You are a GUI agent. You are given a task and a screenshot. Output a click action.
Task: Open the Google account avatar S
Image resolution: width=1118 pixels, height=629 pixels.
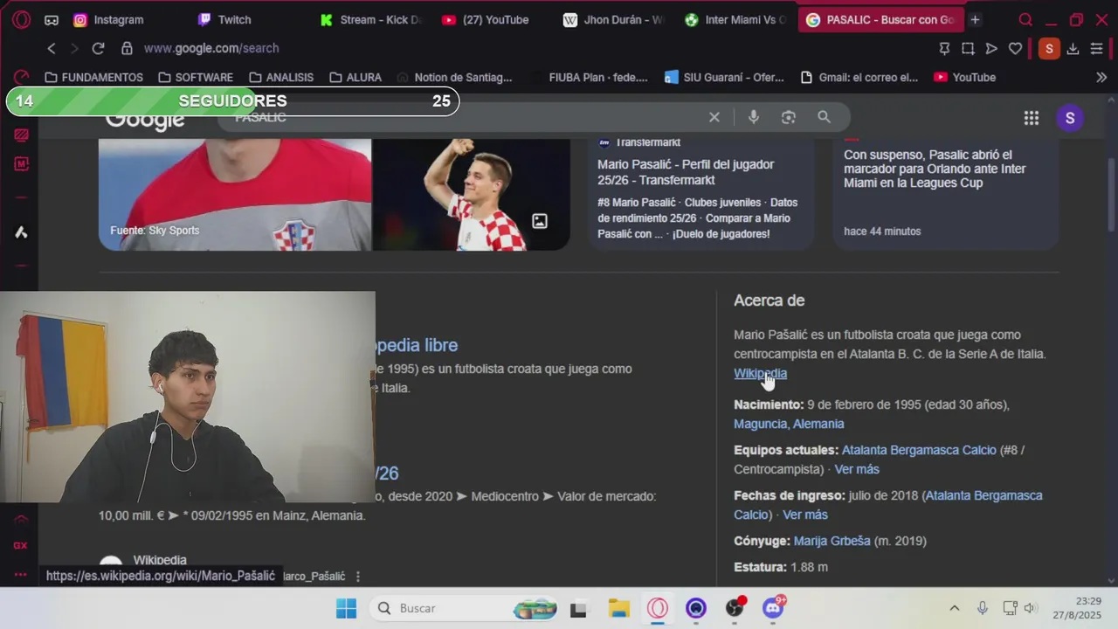1070,118
